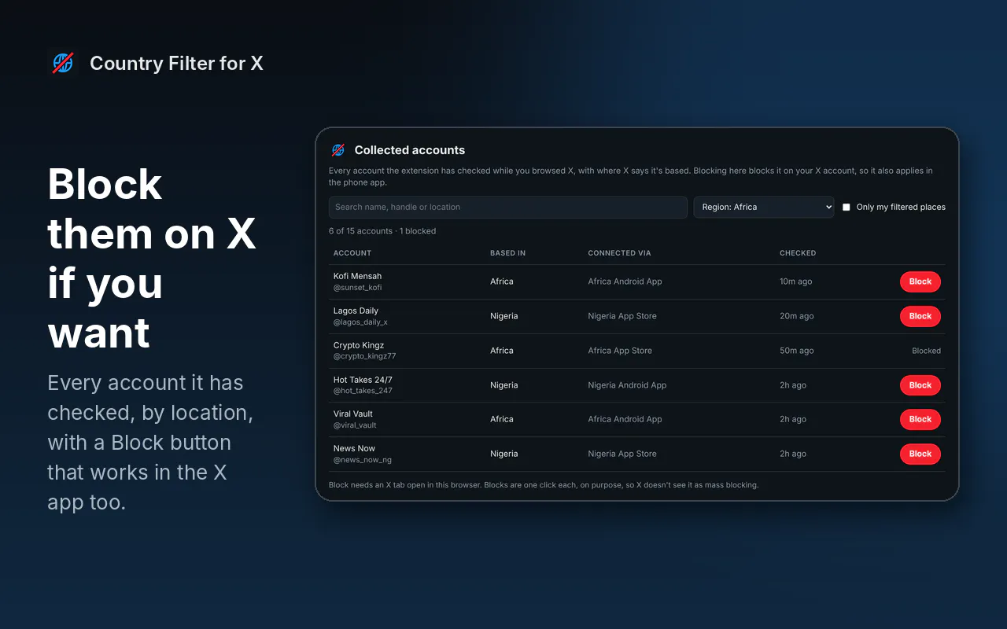Screen dimensions: 1007x629
Task: Click the Country Filter for X logo icon
Action: pos(63,63)
